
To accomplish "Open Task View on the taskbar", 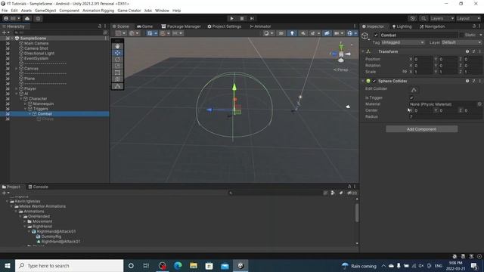I will (146, 265).
